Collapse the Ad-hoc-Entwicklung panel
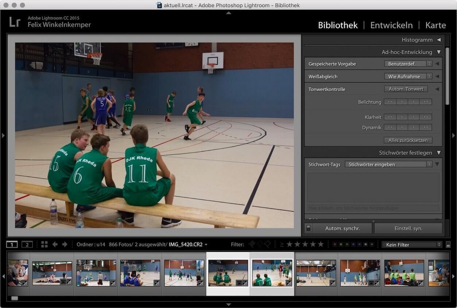The height and width of the screenshot is (308, 457). (439, 52)
